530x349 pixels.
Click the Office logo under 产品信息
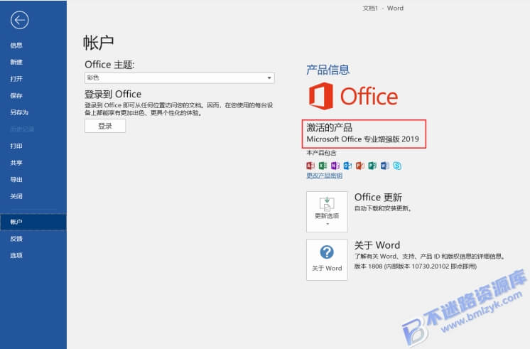[x=353, y=97]
